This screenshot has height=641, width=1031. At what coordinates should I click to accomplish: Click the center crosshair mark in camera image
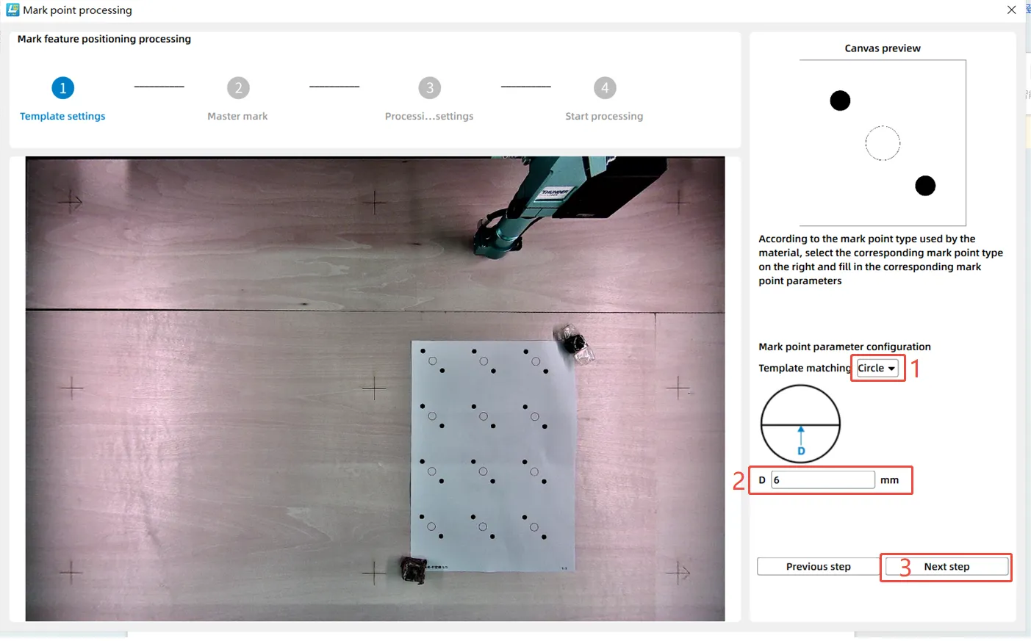click(374, 387)
